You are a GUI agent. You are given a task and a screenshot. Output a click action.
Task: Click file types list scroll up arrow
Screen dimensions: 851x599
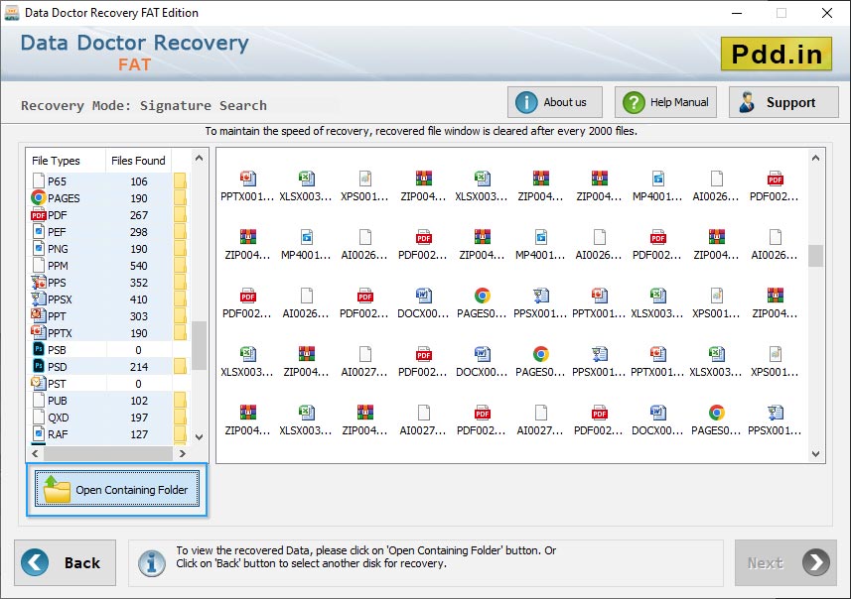[199, 159]
